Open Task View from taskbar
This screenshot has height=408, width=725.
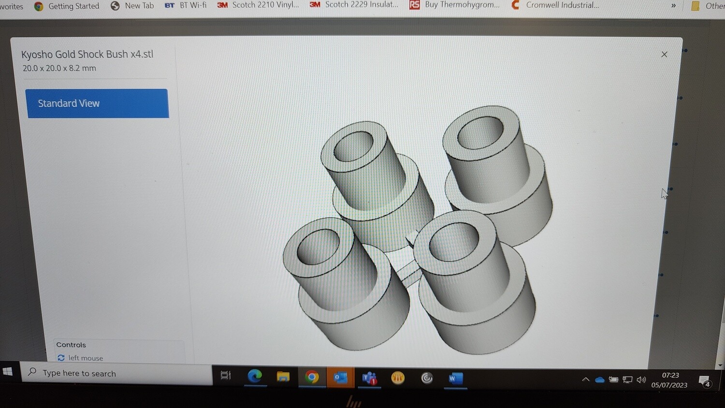[226, 375]
